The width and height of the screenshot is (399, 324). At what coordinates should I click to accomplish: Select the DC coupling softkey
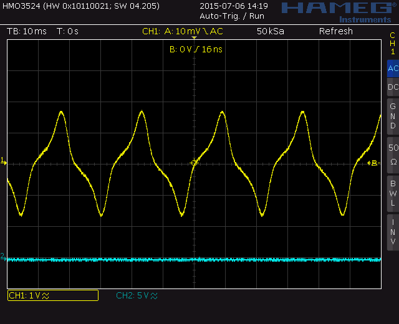(393, 87)
